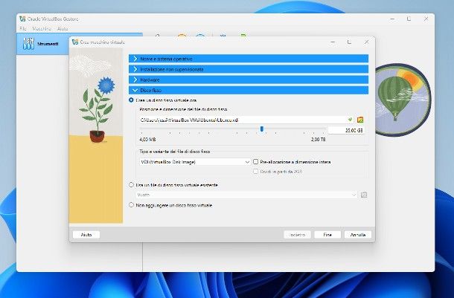Enable 'Pre-allocazione a dimensione intera' checkbox
454x298 pixels.
point(255,161)
